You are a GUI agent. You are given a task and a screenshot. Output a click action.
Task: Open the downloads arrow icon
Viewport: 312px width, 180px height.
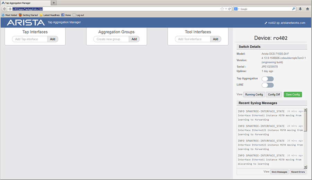coord(300,9)
